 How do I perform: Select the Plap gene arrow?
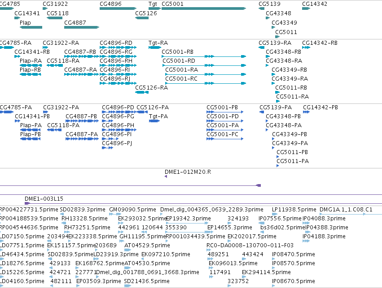[31, 27]
